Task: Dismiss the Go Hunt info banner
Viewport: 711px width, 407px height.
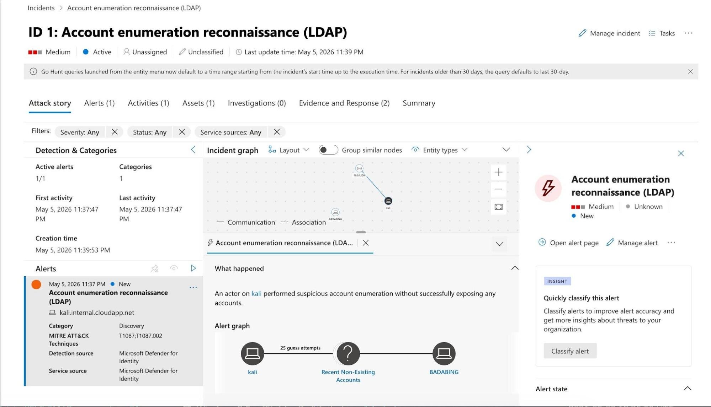Action: point(690,71)
